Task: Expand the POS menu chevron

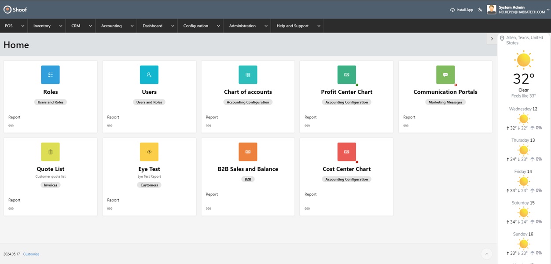Action: pyautogui.click(x=22, y=26)
